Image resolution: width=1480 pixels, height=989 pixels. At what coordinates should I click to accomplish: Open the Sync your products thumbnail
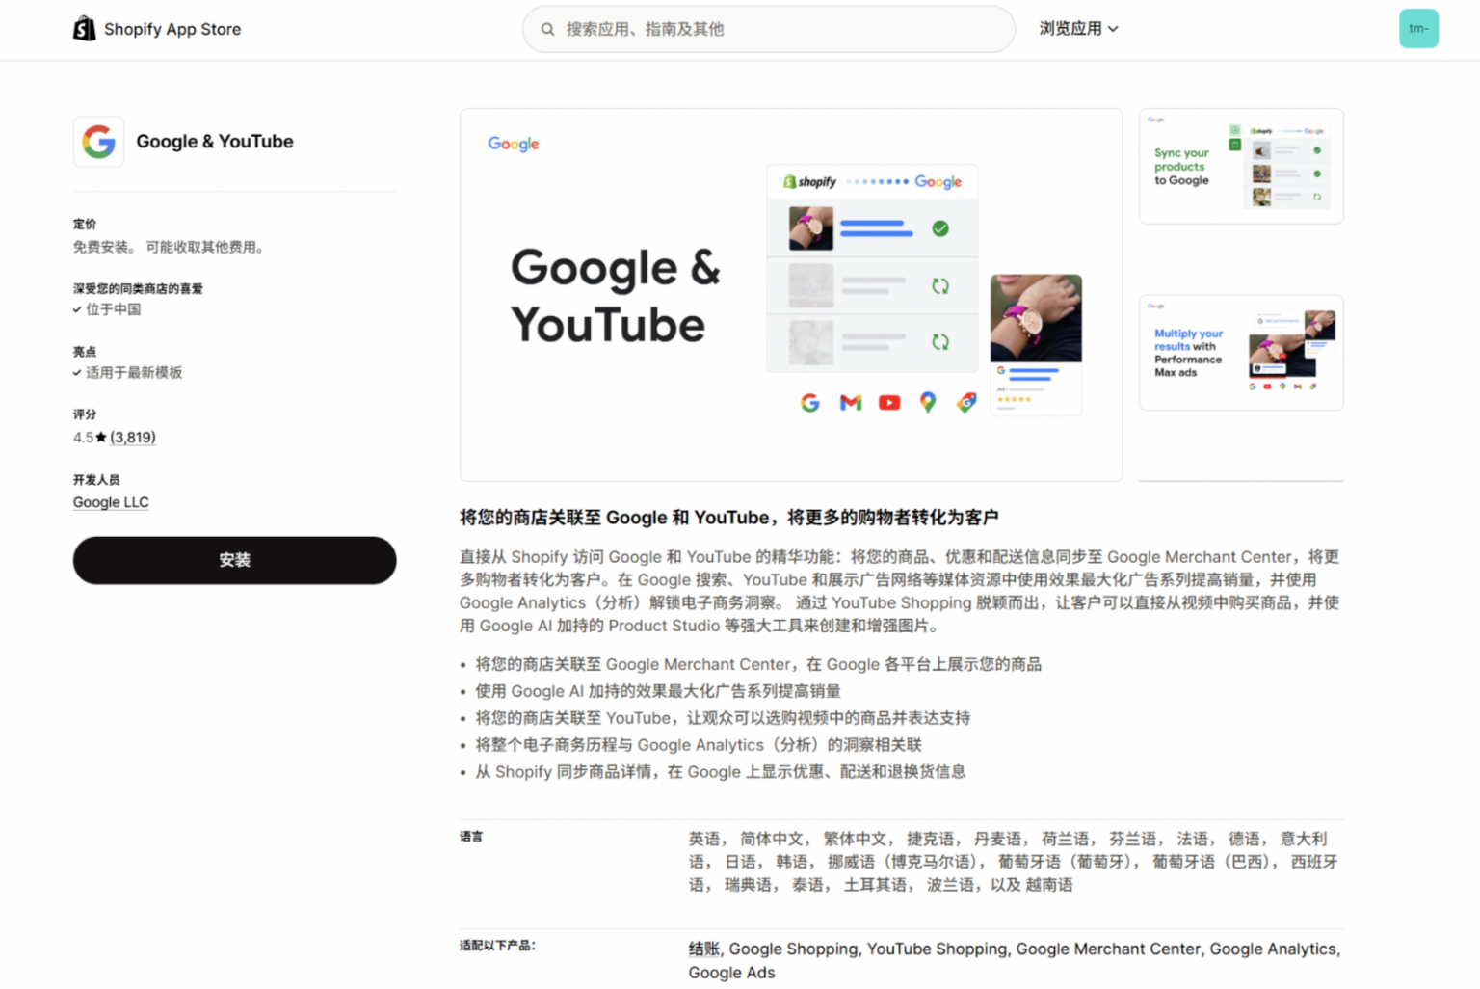[1241, 166]
